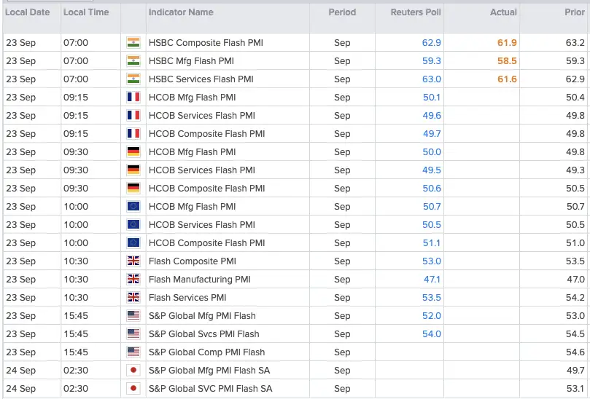Click India flag next to HSBC Mfg Flash PMI
Viewport: 590px width, 399px height.
pos(133,61)
